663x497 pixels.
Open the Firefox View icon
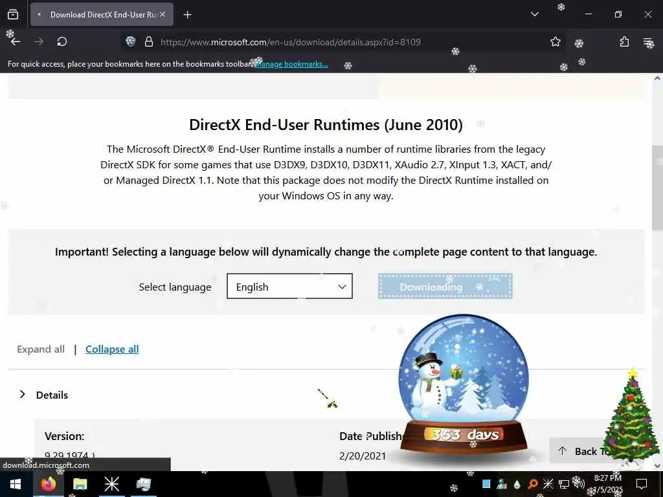(13, 15)
